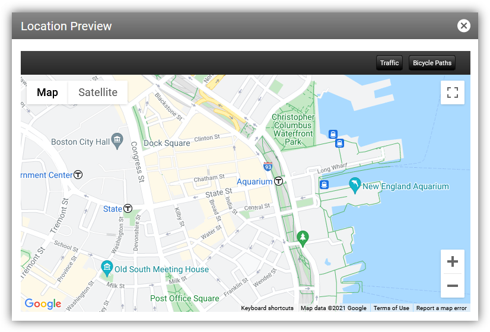Click the Boston City Hall marker

[117, 141]
